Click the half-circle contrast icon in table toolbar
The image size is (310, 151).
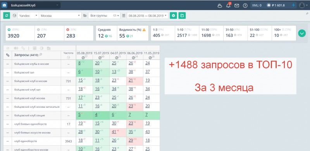[x=41, y=48]
